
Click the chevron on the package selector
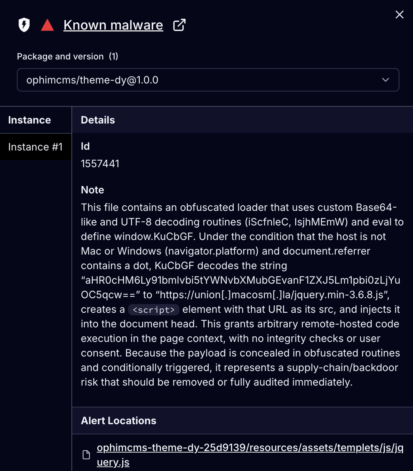coord(386,80)
